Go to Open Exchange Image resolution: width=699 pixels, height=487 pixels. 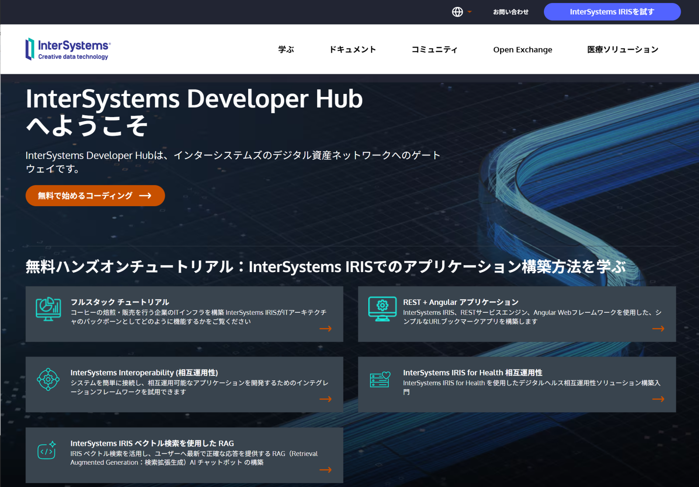click(x=523, y=49)
